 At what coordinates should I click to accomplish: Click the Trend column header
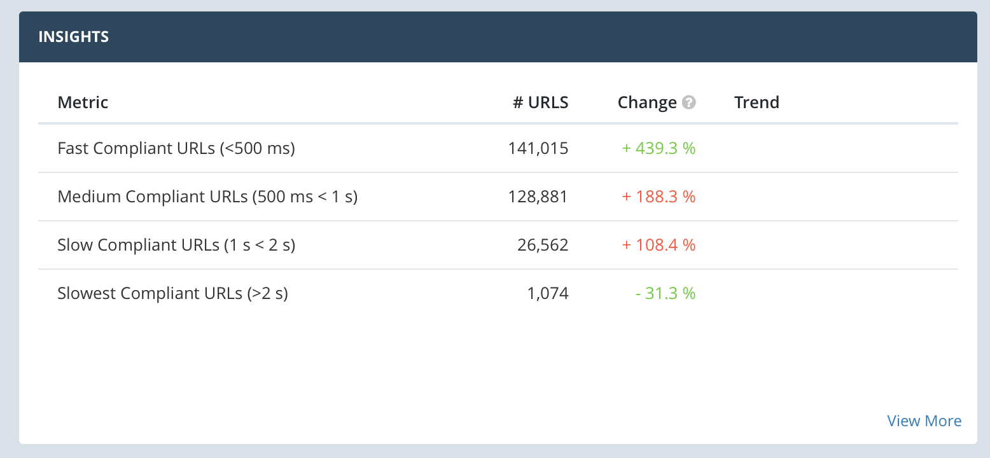click(756, 102)
